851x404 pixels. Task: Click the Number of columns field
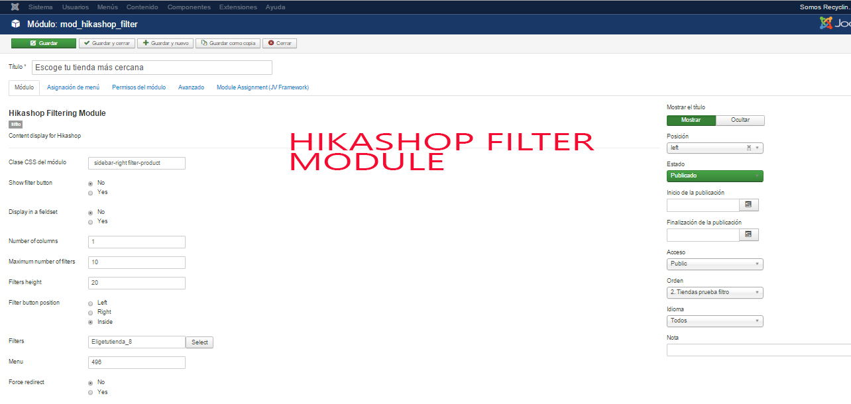point(137,242)
